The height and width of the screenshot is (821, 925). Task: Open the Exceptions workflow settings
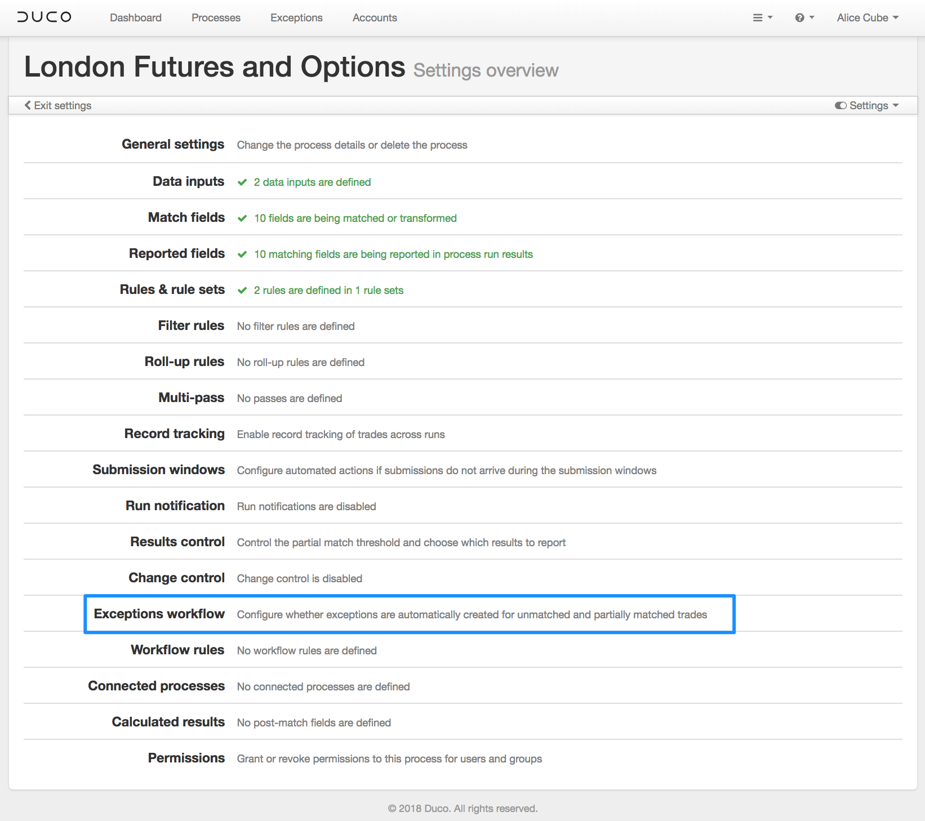click(159, 614)
